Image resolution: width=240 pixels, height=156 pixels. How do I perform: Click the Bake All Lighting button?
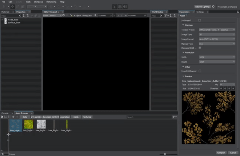pyautogui.click(x=202, y=6)
